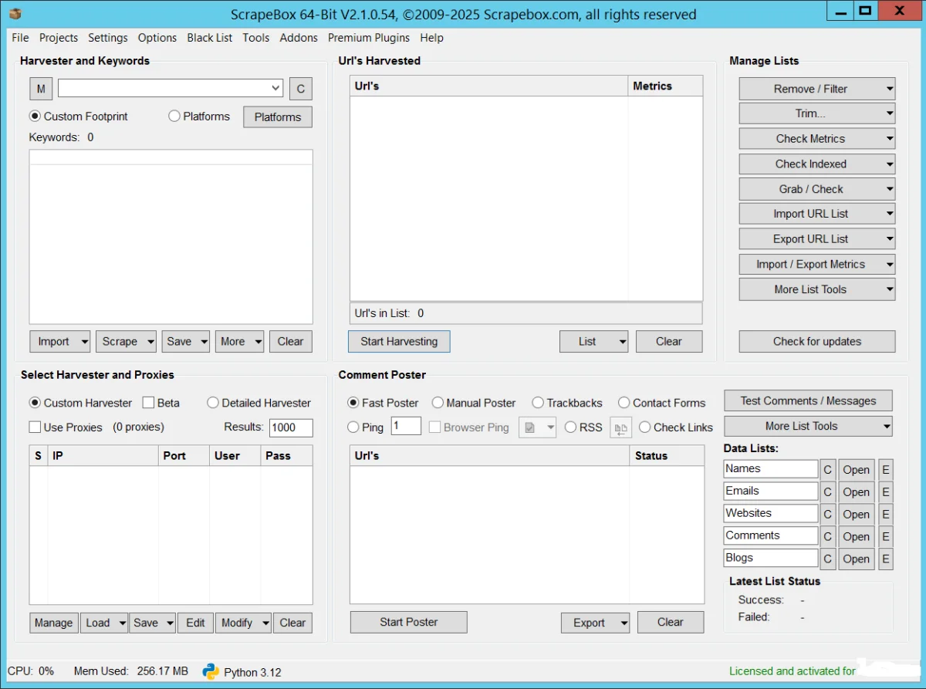Open the Addons menu

(x=299, y=38)
